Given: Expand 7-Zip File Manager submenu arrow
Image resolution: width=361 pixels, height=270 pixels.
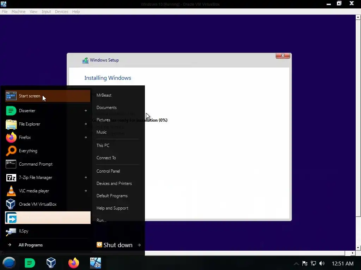Looking at the screenshot, I should pos(86,178).
